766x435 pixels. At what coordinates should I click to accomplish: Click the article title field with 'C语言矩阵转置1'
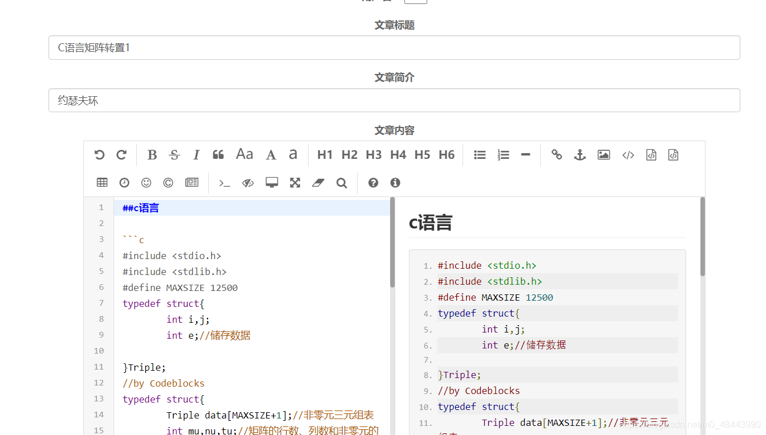pos(394,48)
